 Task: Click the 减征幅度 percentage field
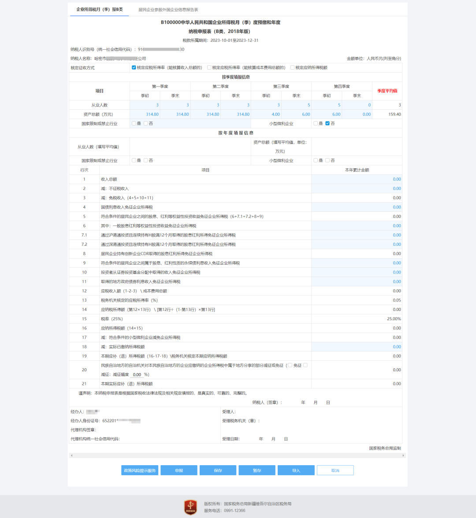click(137, 374)
